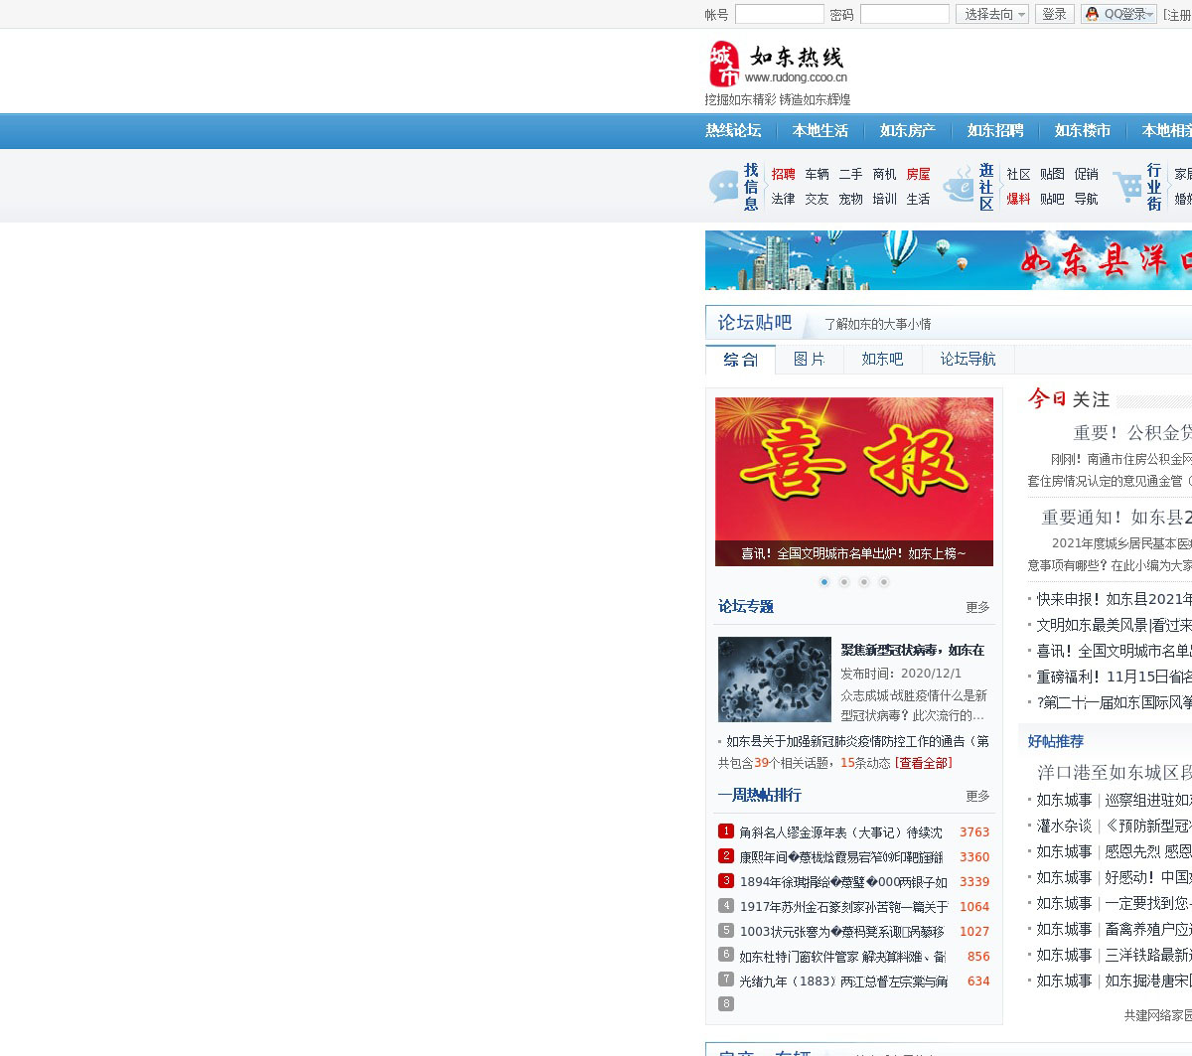Click the 社区 link under 逛社区

[1019, 174]
